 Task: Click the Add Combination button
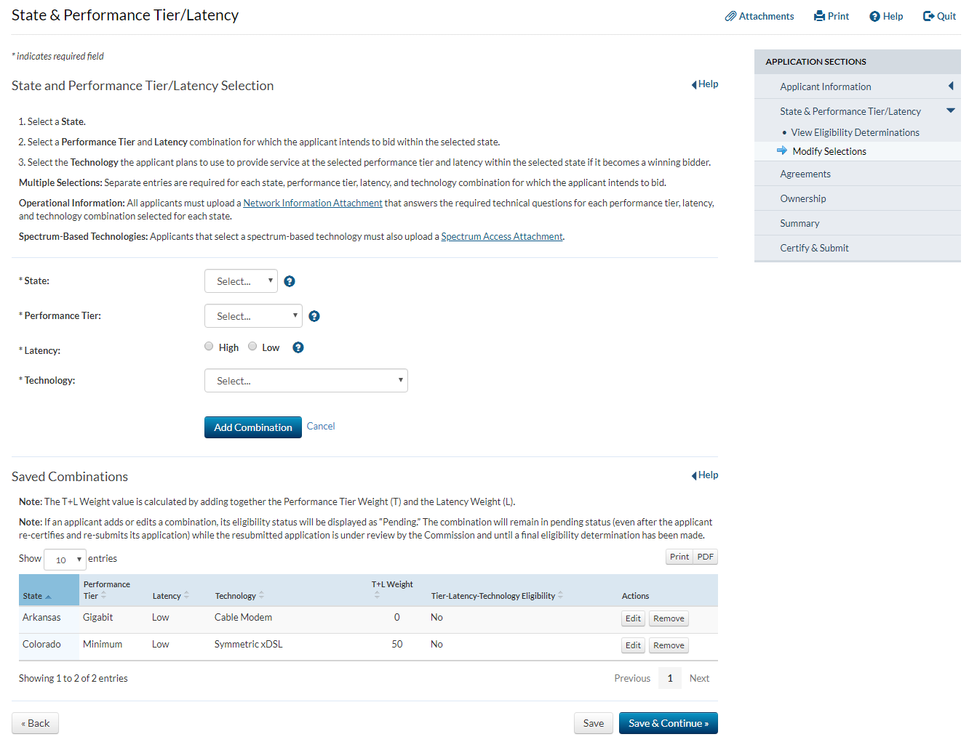(x=252, y=427)
